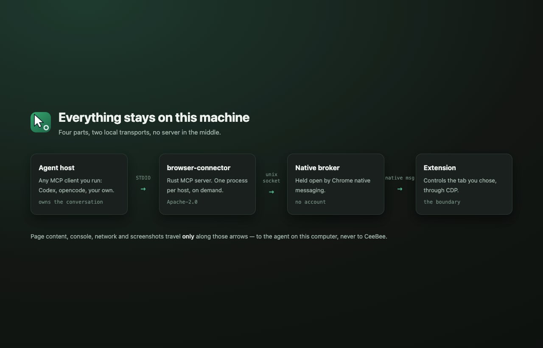This screenshot has width=543, height=348.
Task: Click the arrow under the STDIO label
Action: tap(143, 189)
